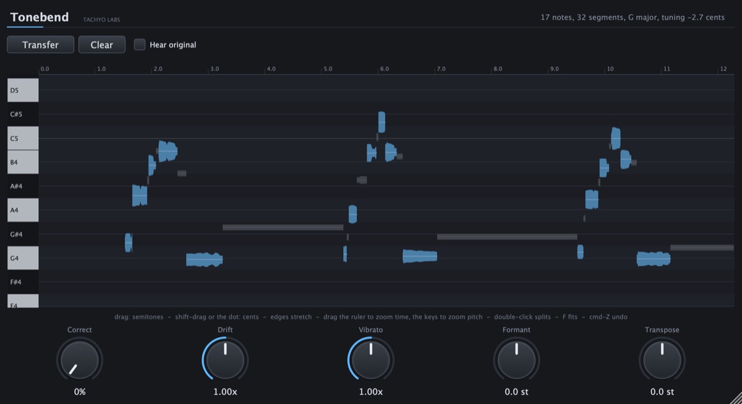Click the window resize grip corner

(x=736, y=398)
